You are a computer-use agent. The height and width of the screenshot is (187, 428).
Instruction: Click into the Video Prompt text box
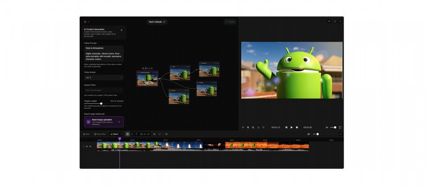tap(104, 54)
